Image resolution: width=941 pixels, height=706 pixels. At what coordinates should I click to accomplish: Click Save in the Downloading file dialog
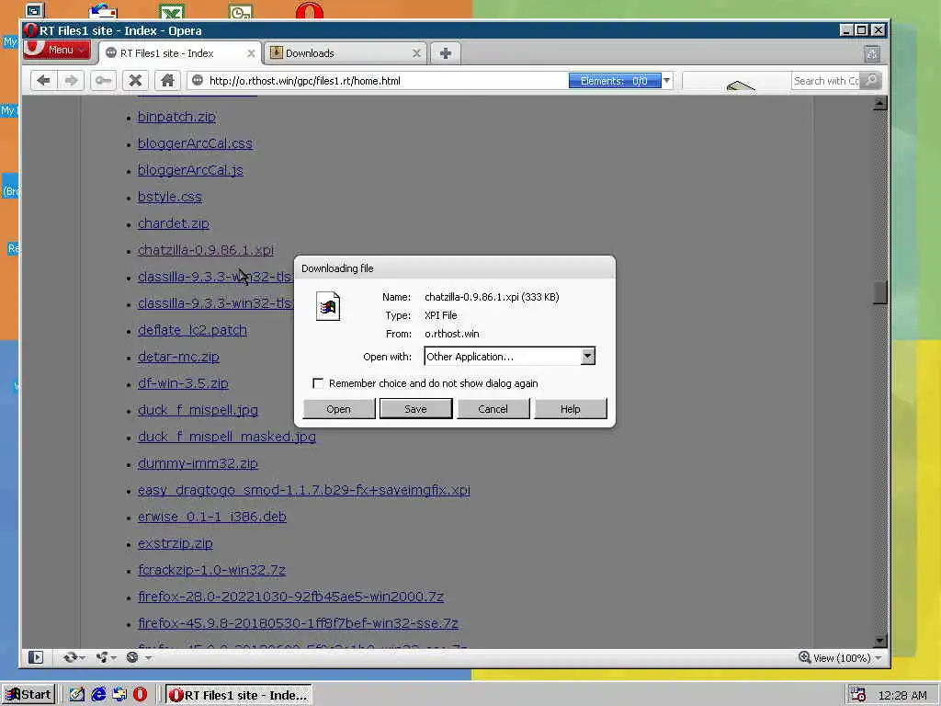415,409
